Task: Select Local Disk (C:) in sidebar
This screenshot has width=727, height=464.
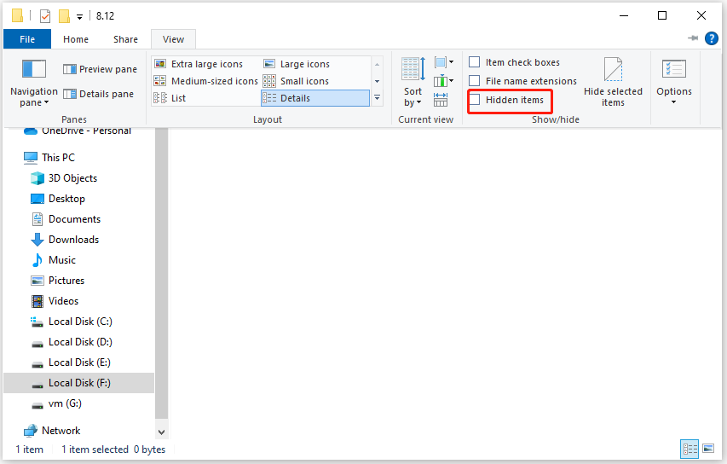Action: [x=79, y=322]
